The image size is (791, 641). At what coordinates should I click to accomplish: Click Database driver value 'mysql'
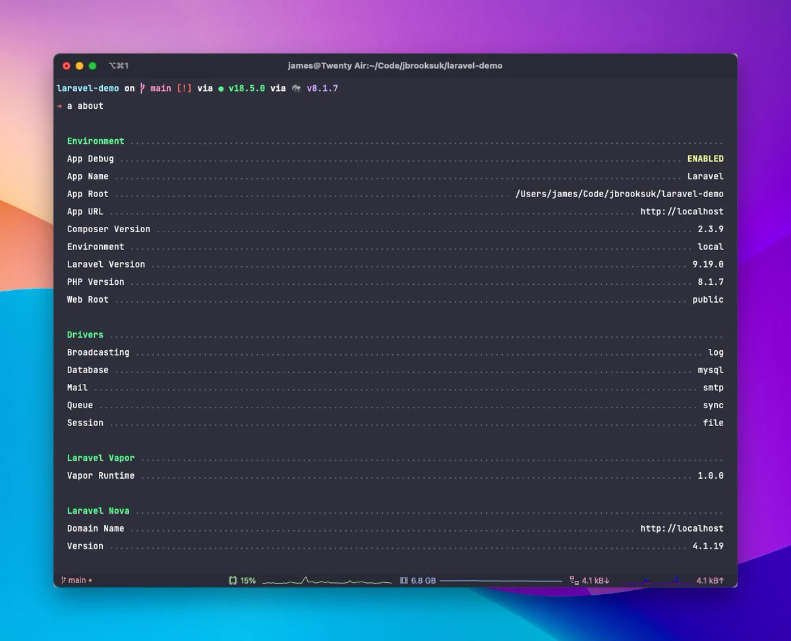pos(711,370)
